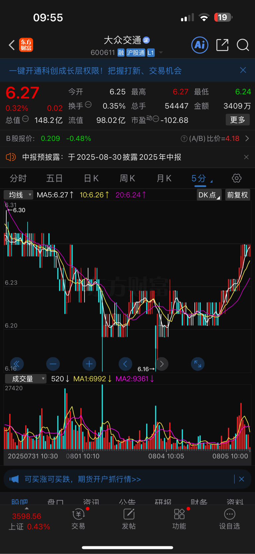
Task: Expand the 上证 index bar arrow
Action: pos(27,508)
